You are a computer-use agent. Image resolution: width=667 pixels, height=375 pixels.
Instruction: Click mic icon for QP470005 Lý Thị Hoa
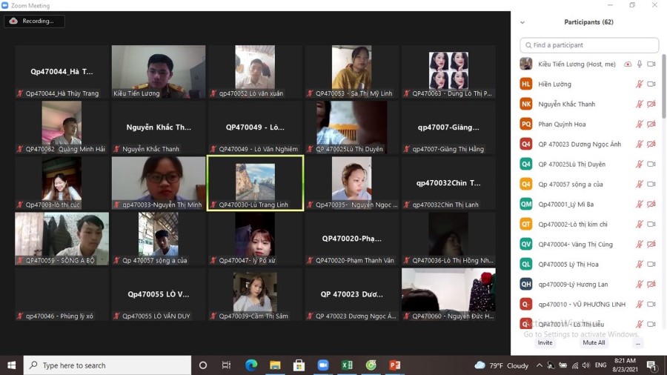pos(640,264)
